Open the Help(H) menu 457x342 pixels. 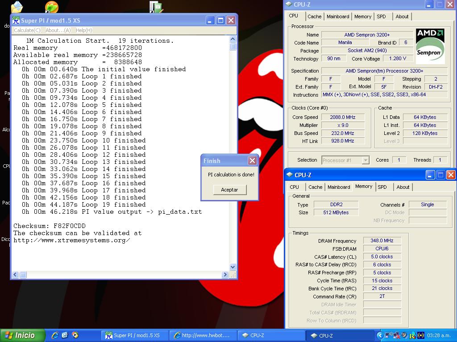(84, 30)
